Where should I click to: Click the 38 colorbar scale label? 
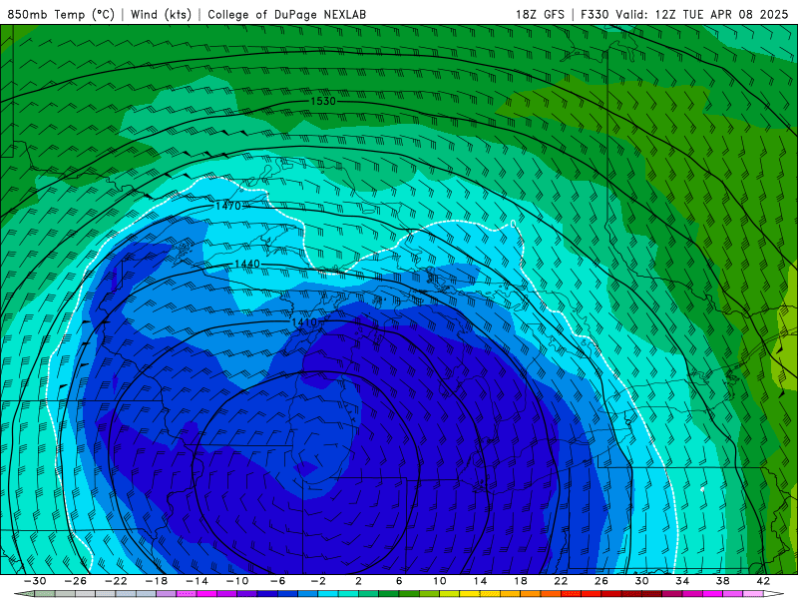pyautogui.click(x=722, y=581)
